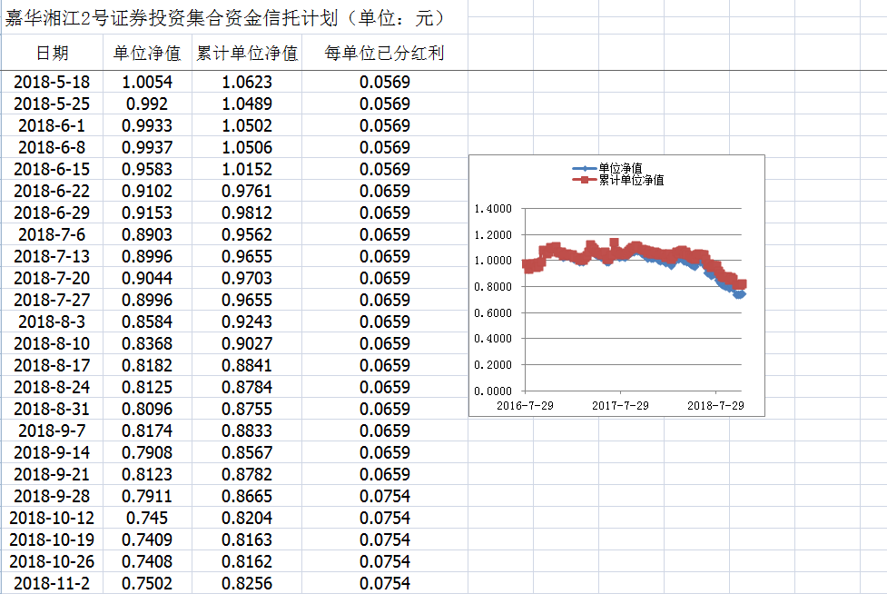Image resolution: width=887 pixels, height=594 pixels.
Task: Select date cell 2018-6-22
Action: (52, 192)
